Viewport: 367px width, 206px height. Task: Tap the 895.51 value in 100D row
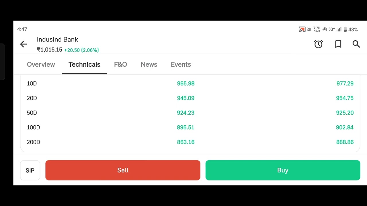pyautogui.click(x=186, y=127)
